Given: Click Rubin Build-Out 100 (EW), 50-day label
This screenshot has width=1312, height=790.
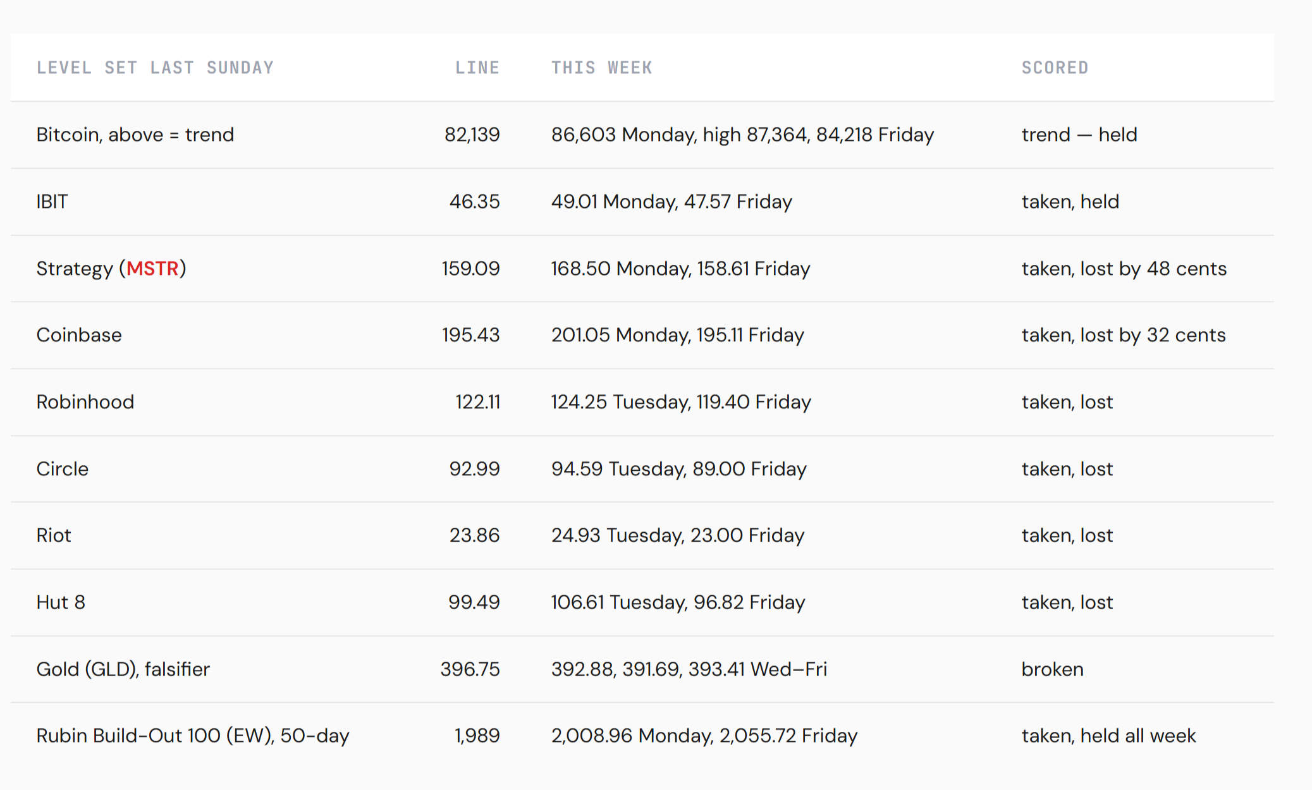Looking at the screenshot, I should (x=193, y=736).
